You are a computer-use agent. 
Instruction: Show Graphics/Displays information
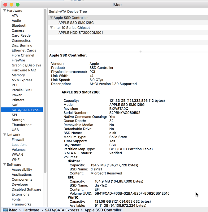pos(26,65)
